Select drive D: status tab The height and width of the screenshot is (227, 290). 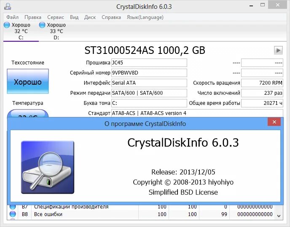point(56,31)
